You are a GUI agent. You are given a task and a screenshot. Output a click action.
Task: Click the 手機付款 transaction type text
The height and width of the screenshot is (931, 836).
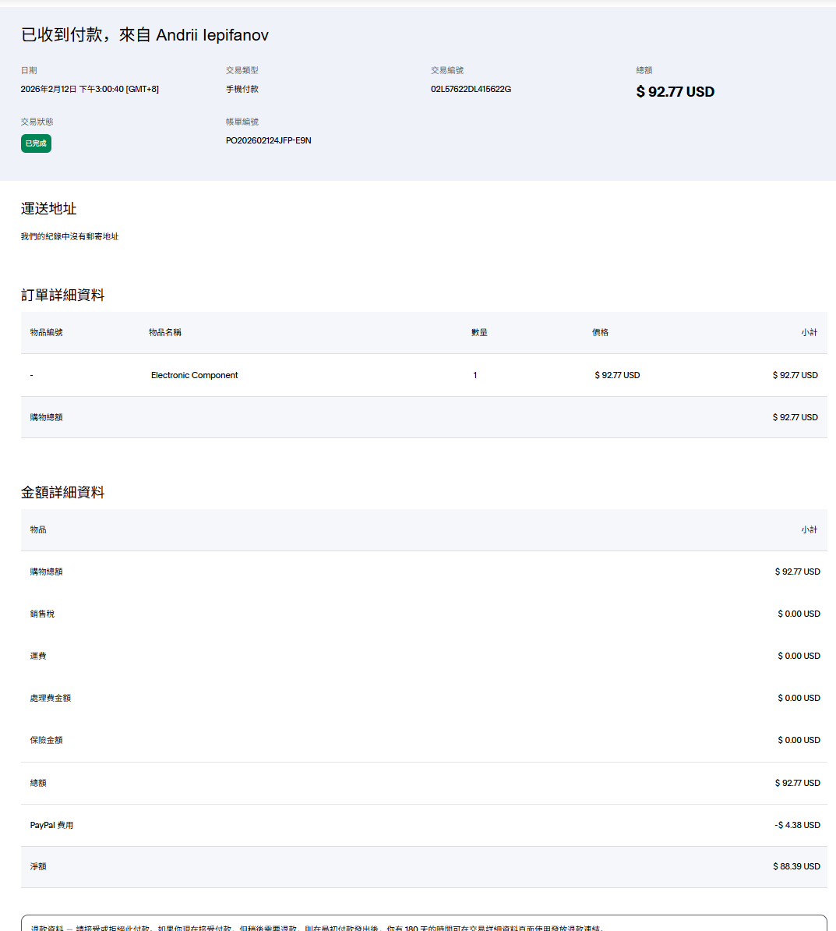242,89
